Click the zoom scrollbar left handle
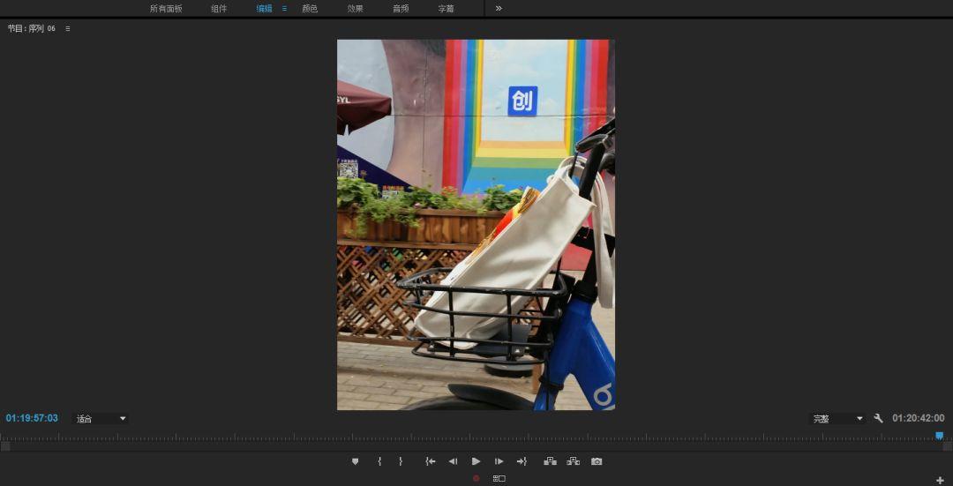 5,446
